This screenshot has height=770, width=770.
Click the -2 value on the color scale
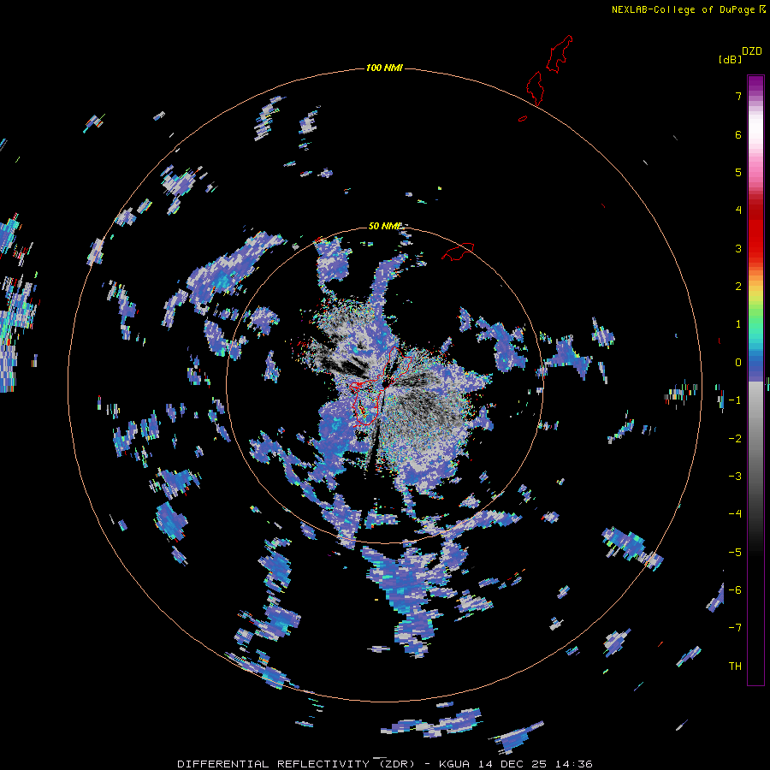[x=735, y=439]
